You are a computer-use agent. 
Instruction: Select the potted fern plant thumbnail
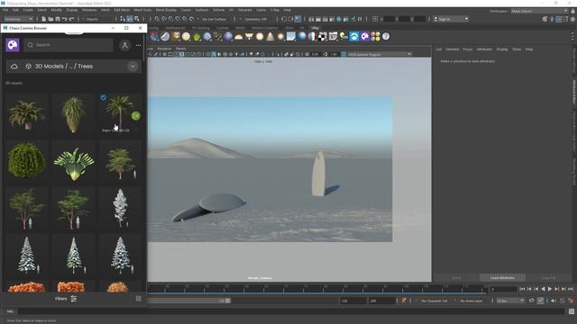(x=26, y=114)
